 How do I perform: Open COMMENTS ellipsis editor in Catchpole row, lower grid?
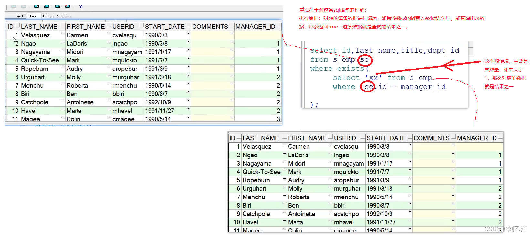tap(454, 212)
